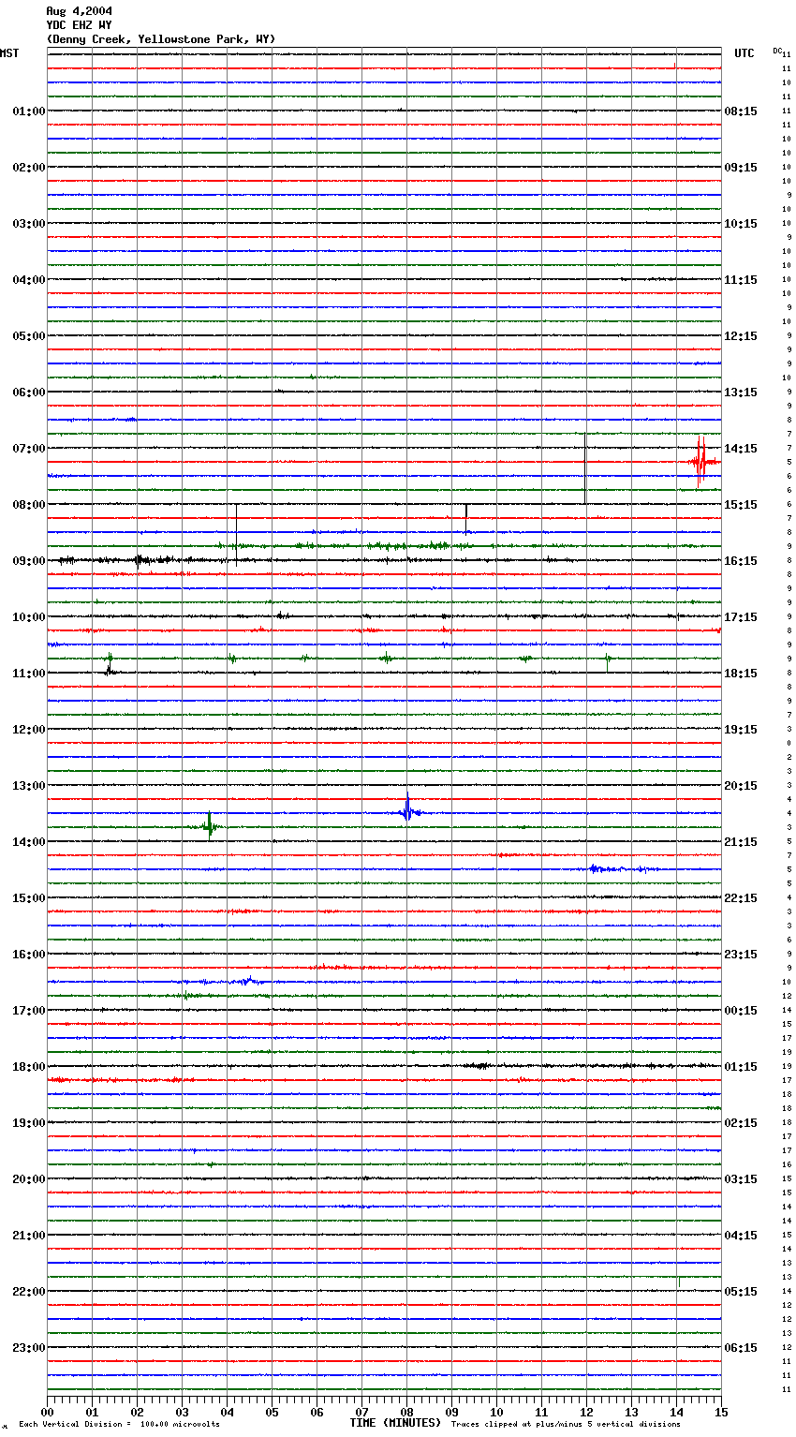Select the station code "YDC EHZ WY"
Screen dimensions: 796x1437
79,25
